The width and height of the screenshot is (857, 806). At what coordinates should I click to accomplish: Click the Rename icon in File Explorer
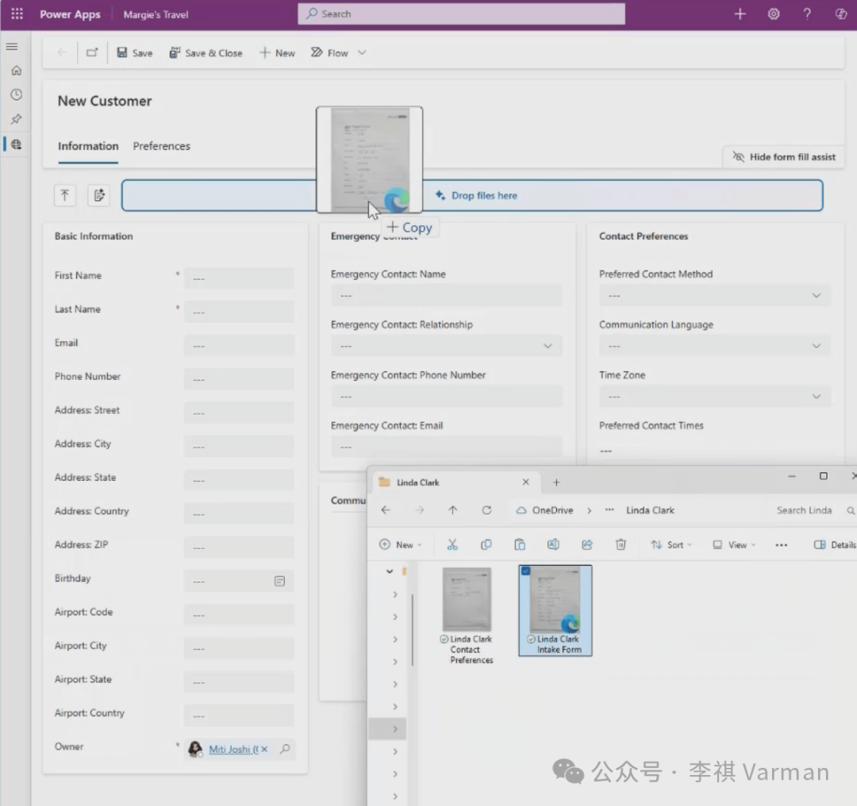[x=553, y=544]
